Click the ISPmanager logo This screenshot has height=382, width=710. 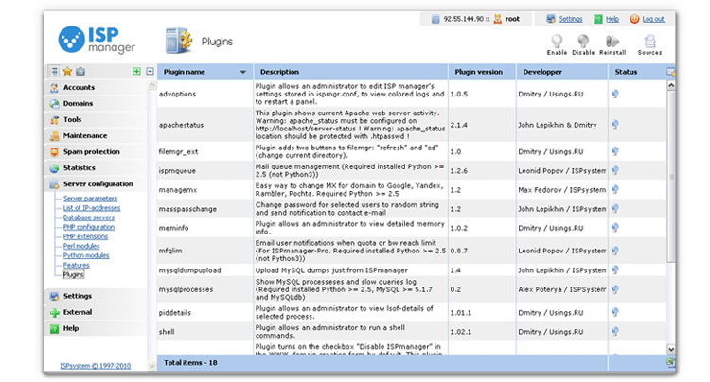tap(97, 41)
